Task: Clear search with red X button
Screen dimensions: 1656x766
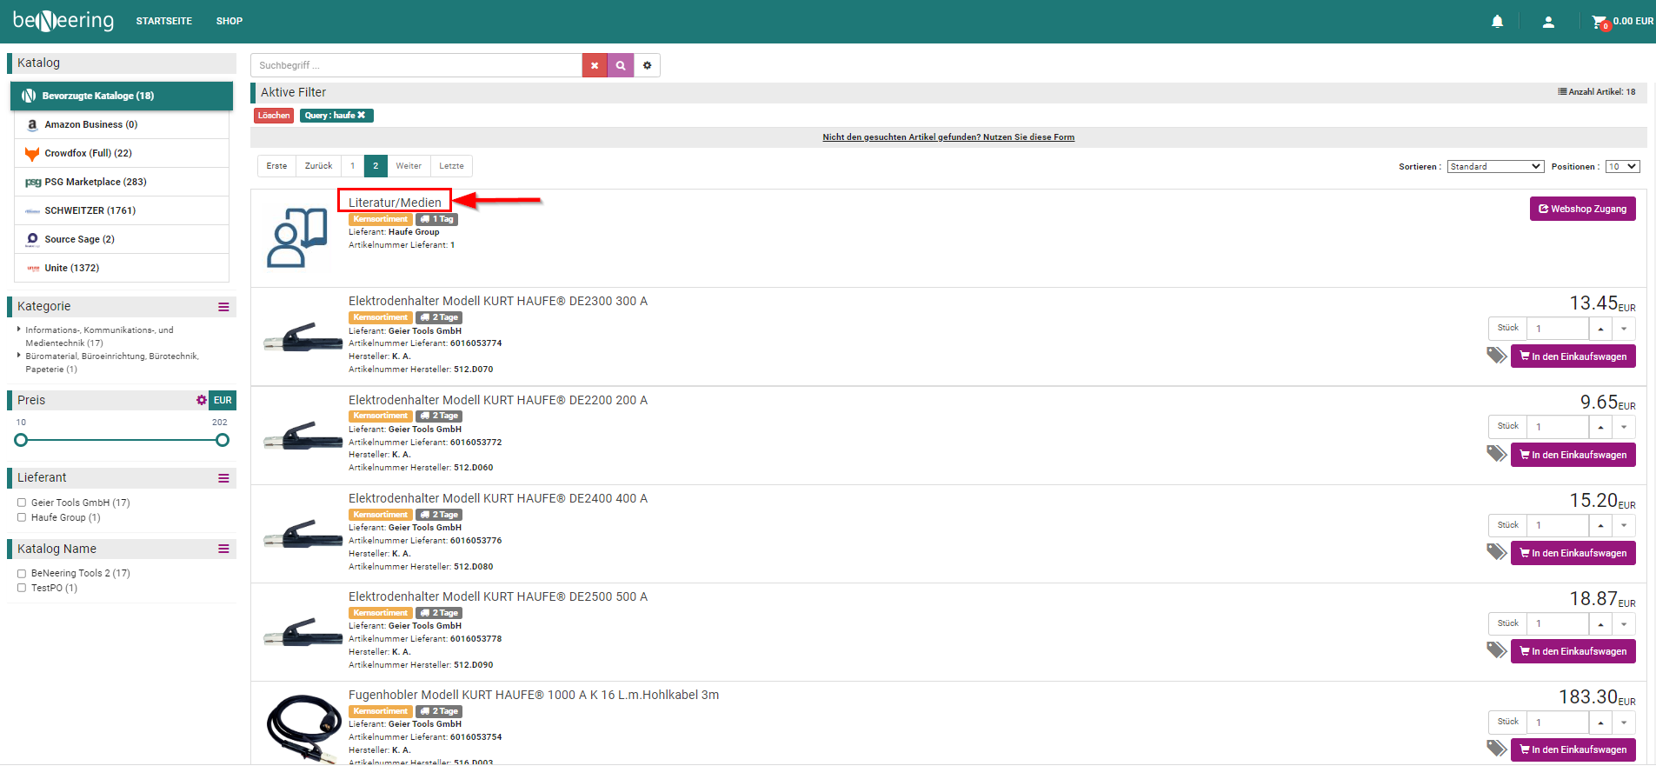Action: tap(595, 65)
